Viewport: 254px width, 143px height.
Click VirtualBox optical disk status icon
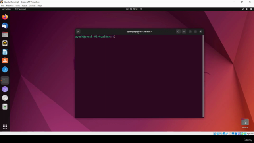pos(217,133)
